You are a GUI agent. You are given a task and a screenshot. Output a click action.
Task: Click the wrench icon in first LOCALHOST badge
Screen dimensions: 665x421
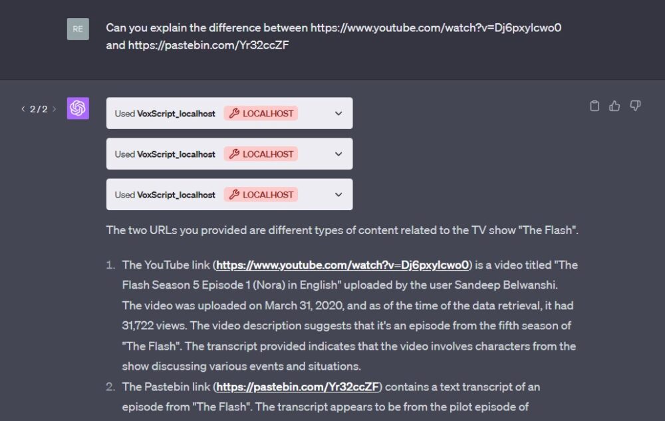235,113
